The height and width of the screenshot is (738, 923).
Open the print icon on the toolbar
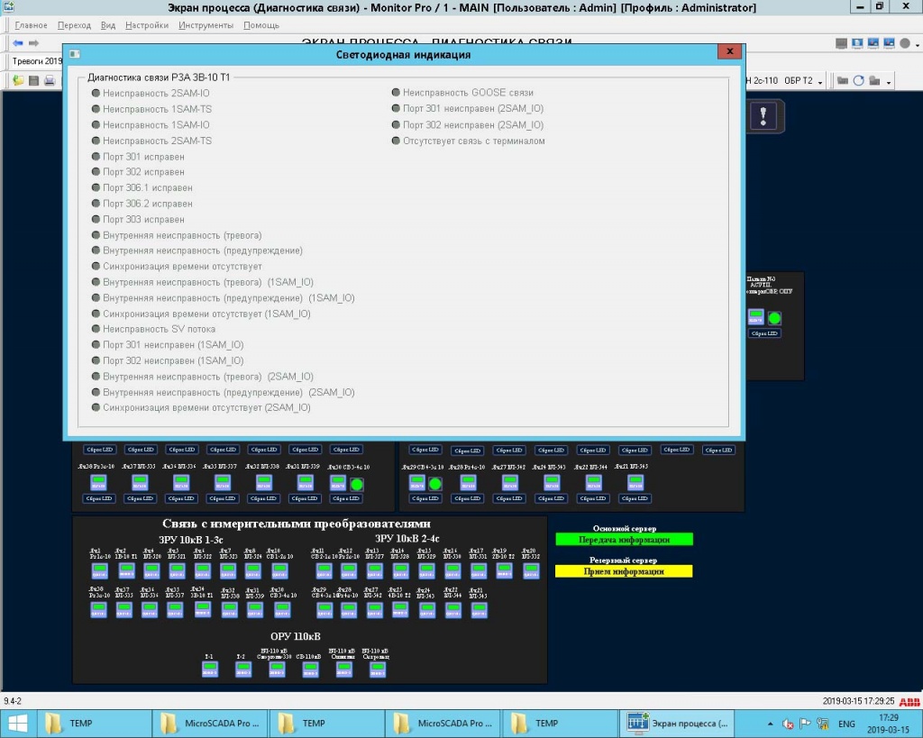pyautogui.click(x=50, y=80)
